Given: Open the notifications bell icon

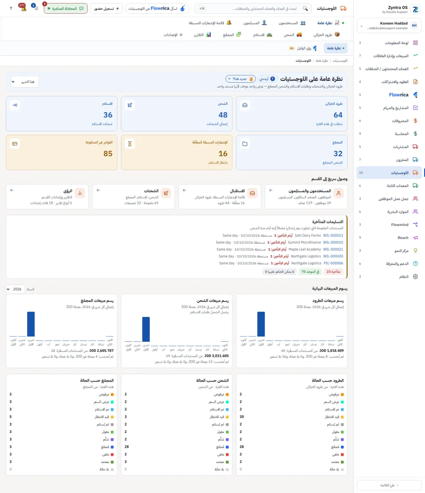Looking at the screenshot, I should 23,8.
